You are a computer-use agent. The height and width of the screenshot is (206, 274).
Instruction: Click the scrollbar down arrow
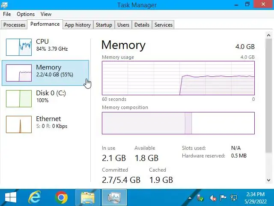[x=269, y=180]
